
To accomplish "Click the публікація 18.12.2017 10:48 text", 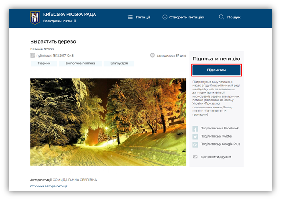I will pyautogui.click(x=55, y=56).
